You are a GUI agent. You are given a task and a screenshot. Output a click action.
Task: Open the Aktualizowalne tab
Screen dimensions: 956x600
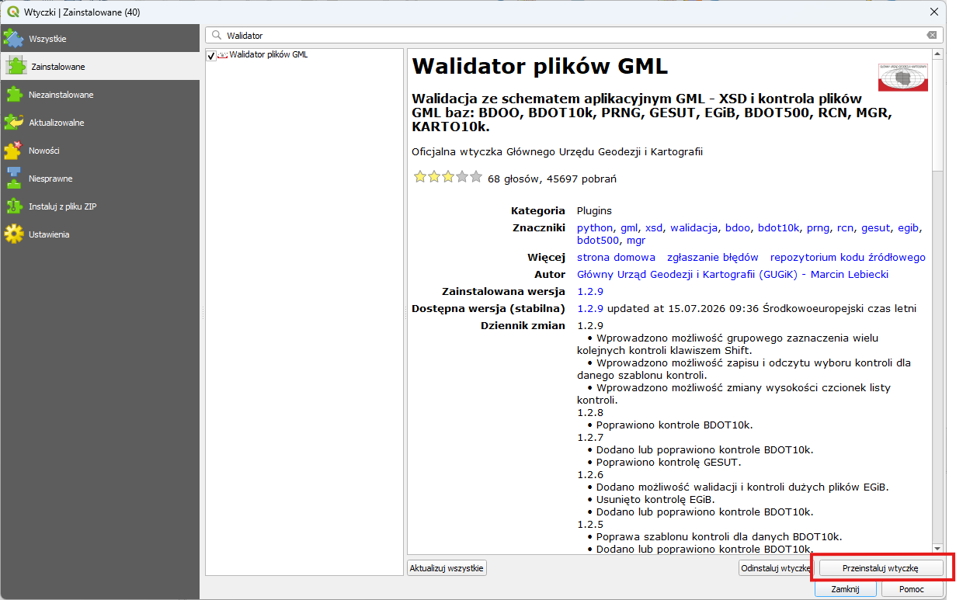click(99, 122)
